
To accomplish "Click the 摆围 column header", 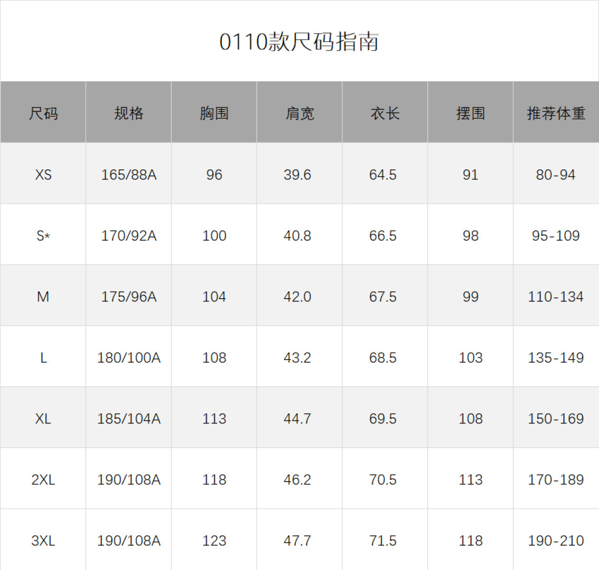I will click(x=470, y=113).
